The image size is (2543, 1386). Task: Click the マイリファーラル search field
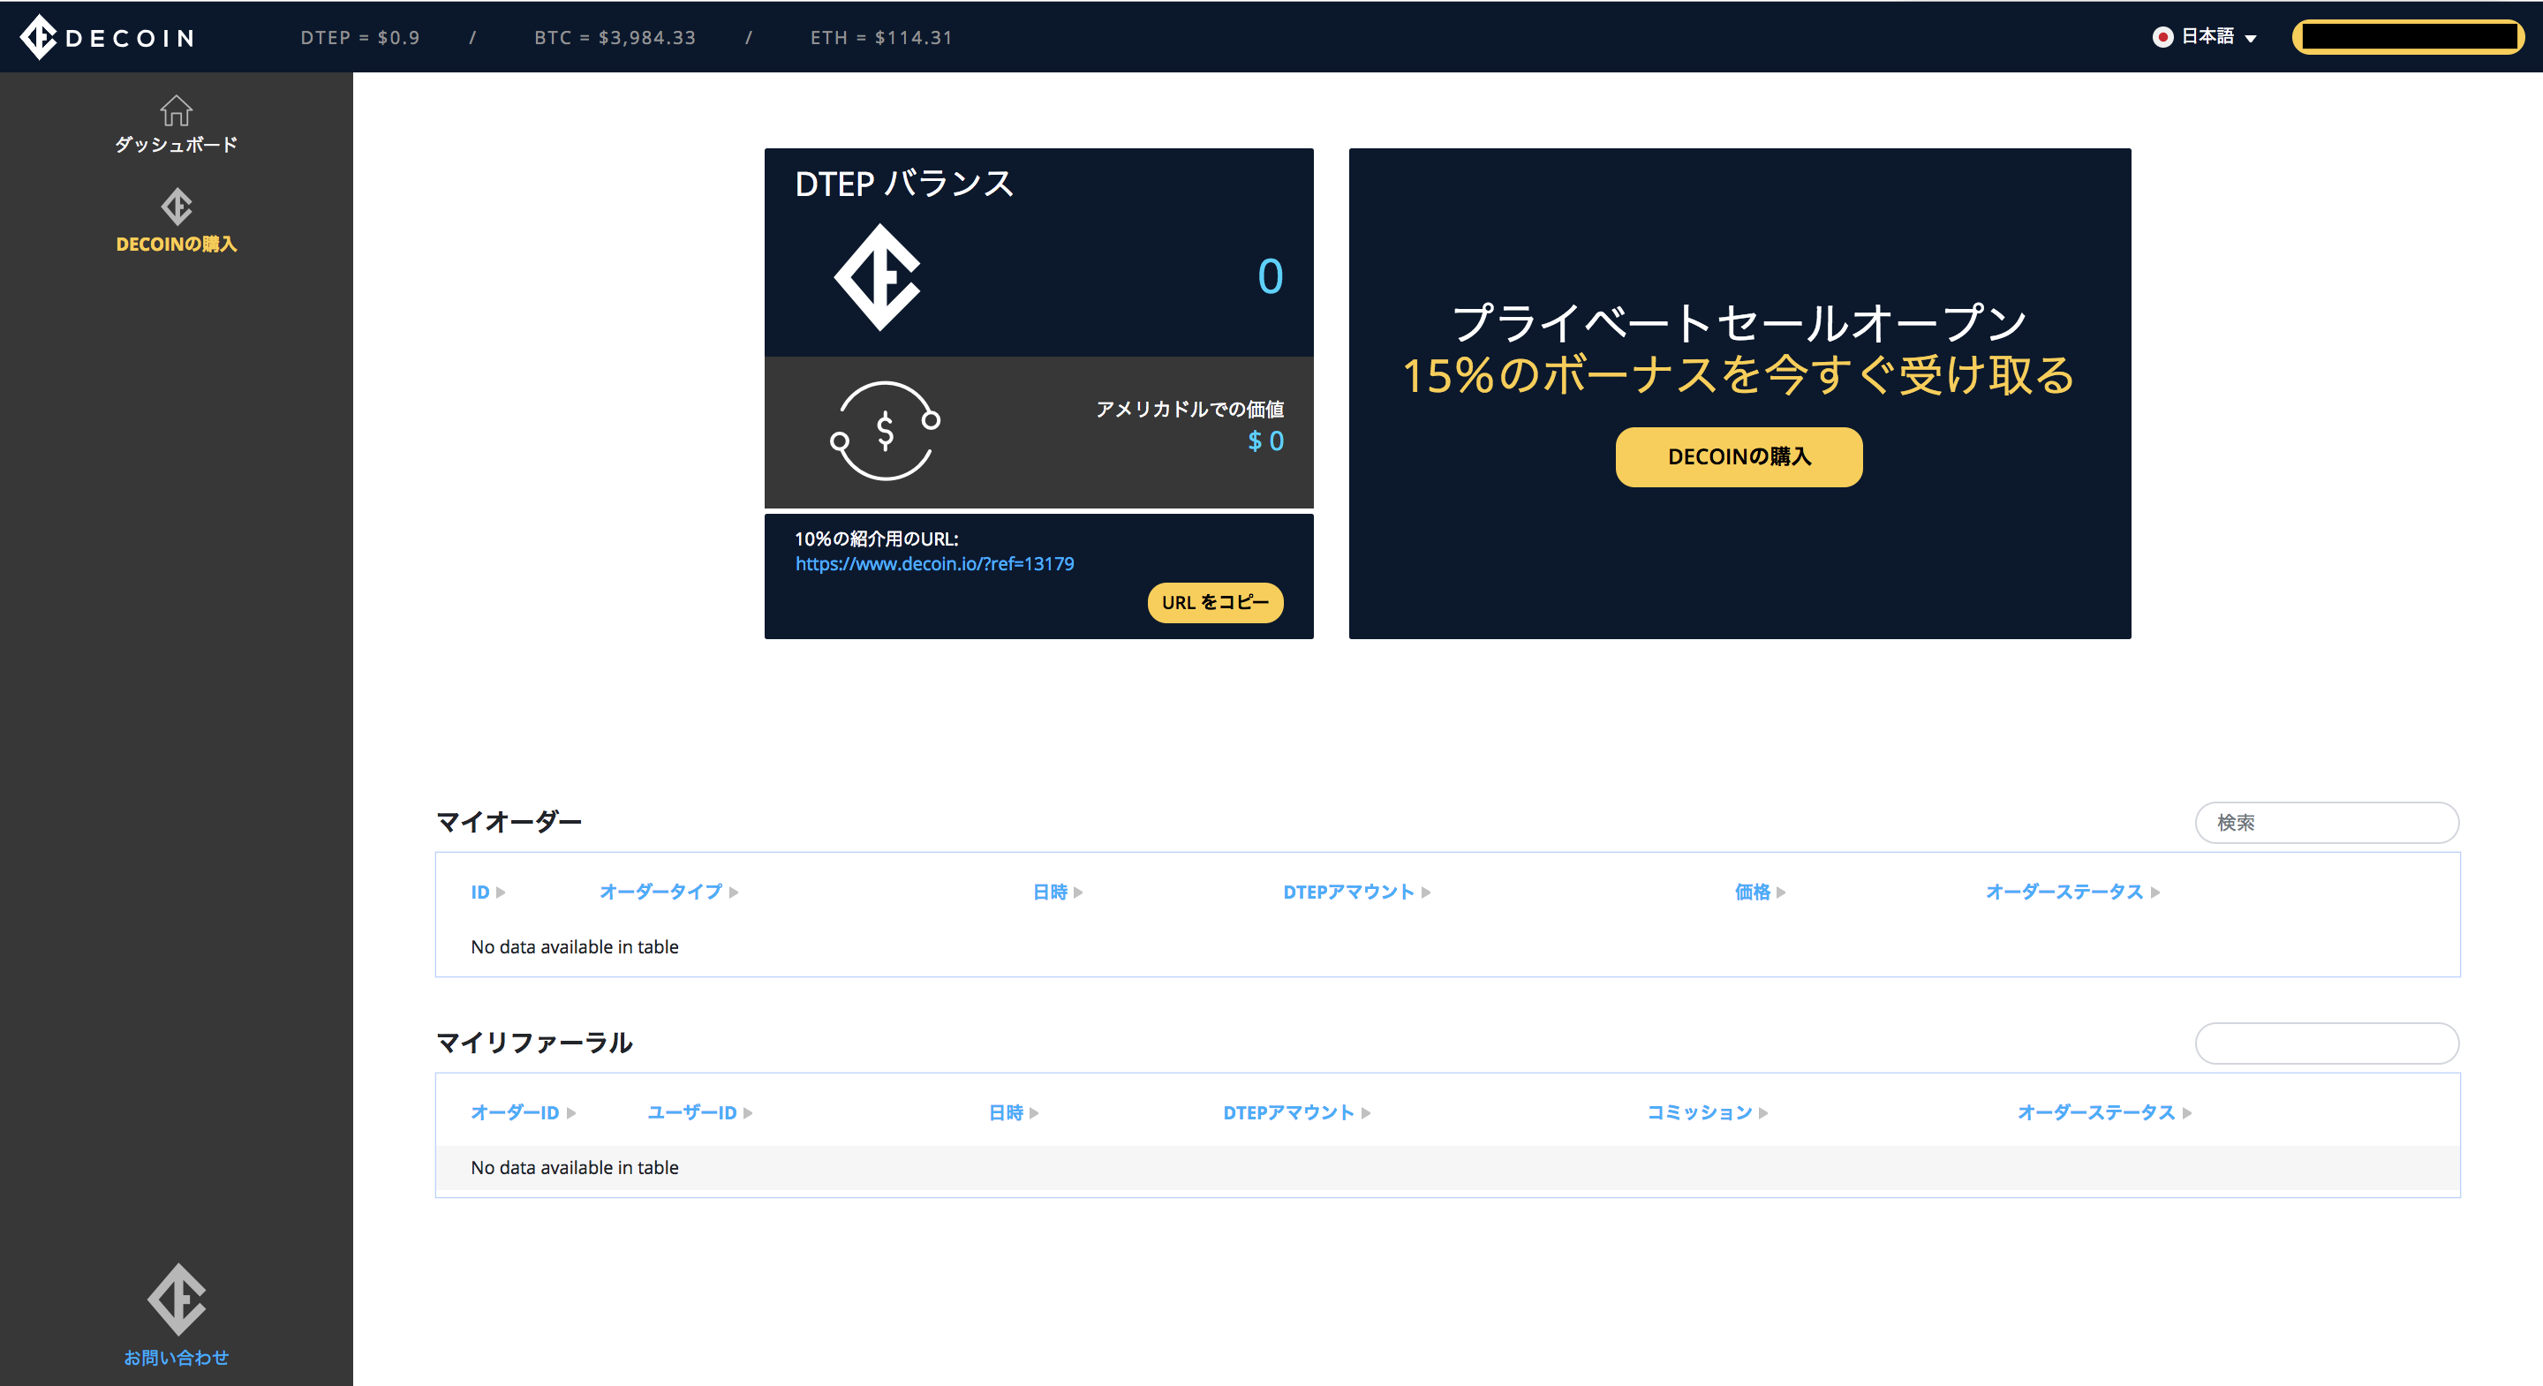point(2326,1043)
